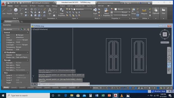Select the Polyline tool
Image resolution: width=174 pixels, height=98 pixels.
point(10,11)
